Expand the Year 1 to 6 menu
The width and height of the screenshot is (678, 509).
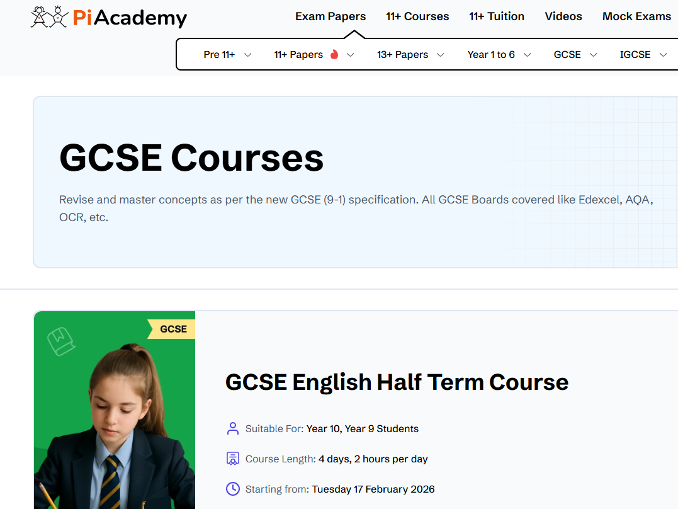(x=499, y=55)
